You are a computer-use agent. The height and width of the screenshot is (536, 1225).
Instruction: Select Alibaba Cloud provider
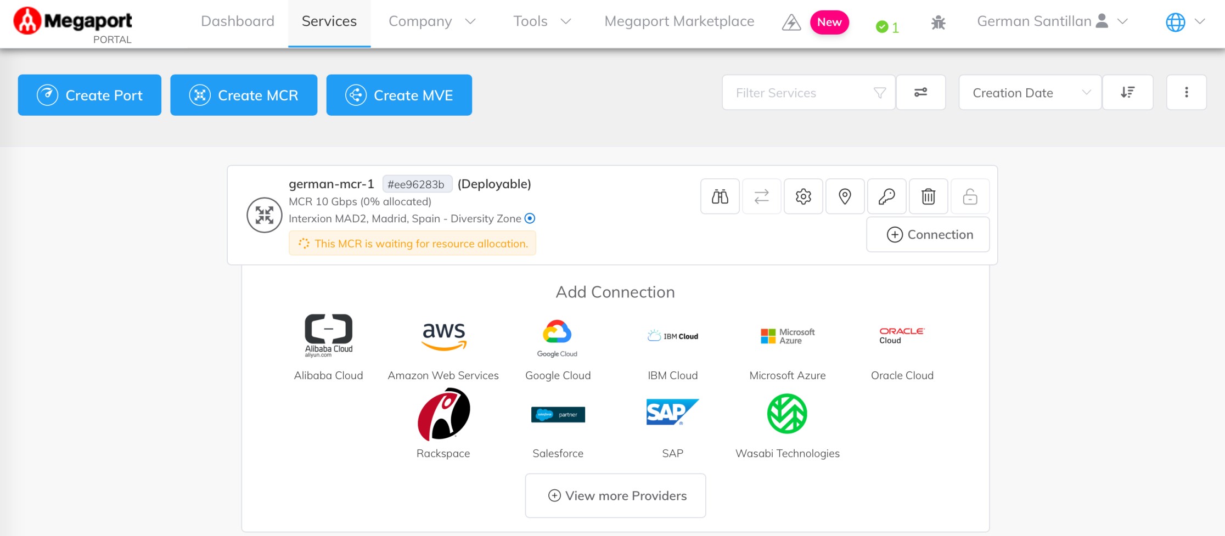(x=329, y=347)
